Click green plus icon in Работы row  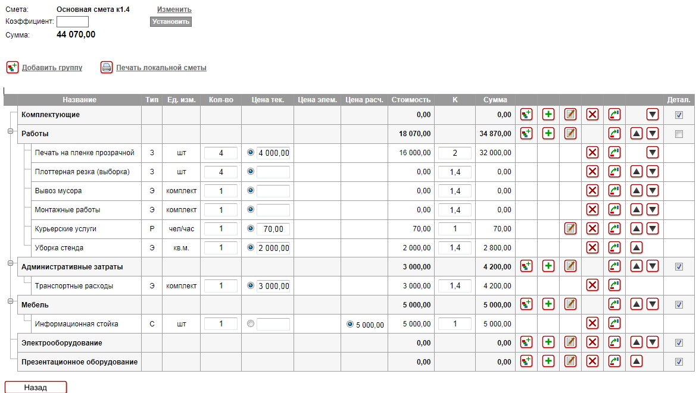pos(548,134)
